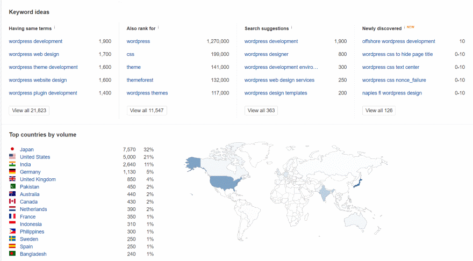Image resolution: width=473 pixels, height=261 pixels.
Task: Click the Japan flag icon
Action: tap(12, 149)
